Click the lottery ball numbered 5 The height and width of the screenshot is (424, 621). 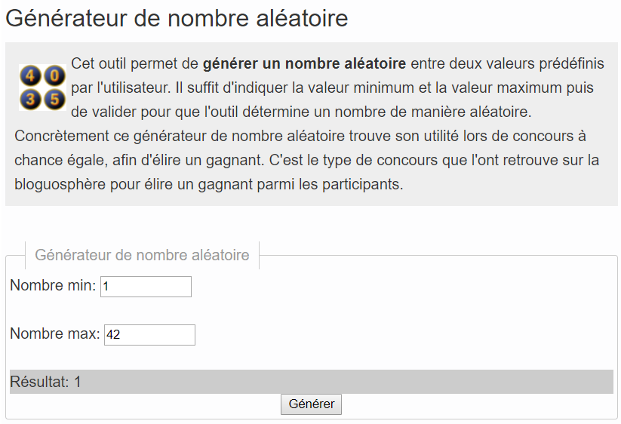click(x=54, y=99)
